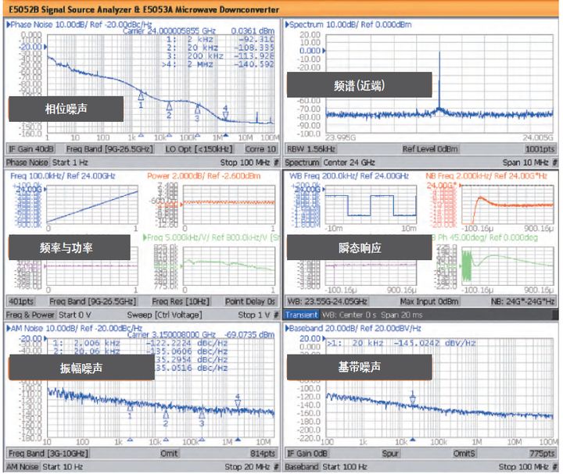Click the Center 24 GHz value
The height and width of the screenshot is (474, 563).
coord(349,162)
